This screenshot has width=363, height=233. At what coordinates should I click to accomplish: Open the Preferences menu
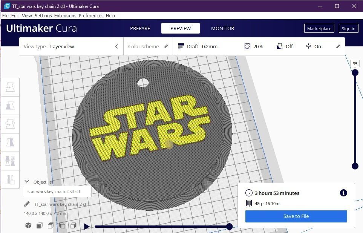[91, 15]
